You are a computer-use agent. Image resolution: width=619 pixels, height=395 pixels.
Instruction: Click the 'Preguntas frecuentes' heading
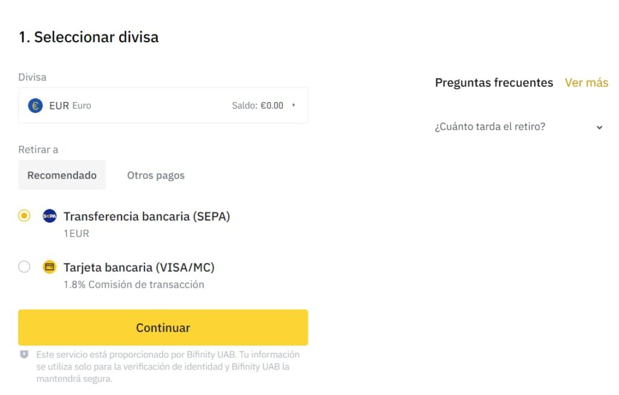coord(493,83)
